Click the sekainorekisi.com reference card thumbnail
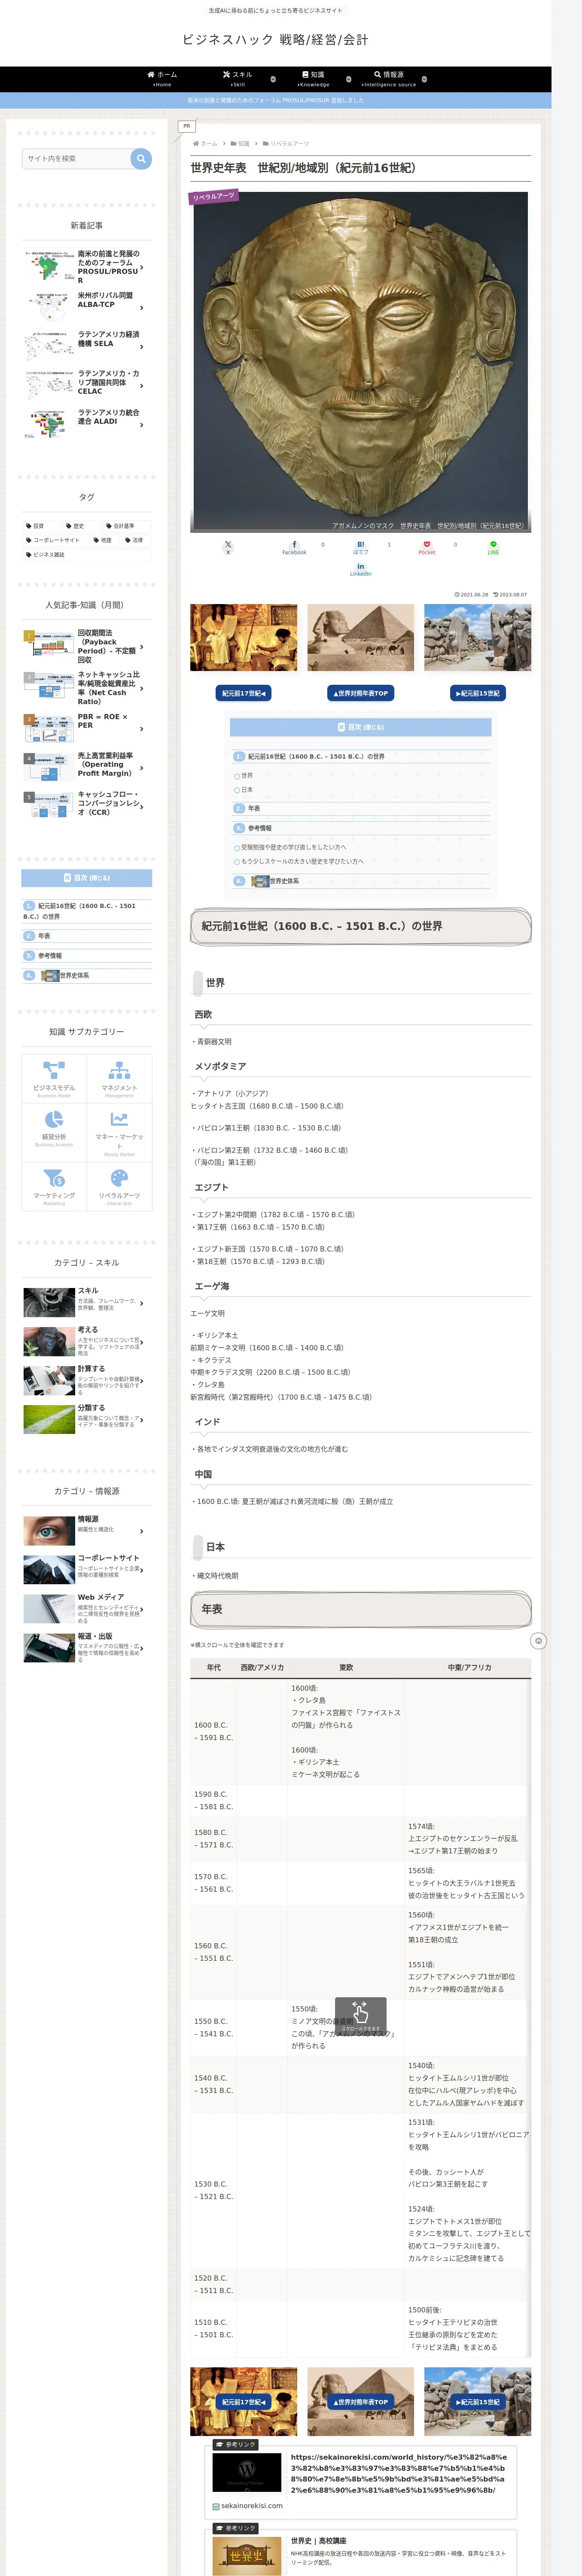 click(x=247, y=2472)
